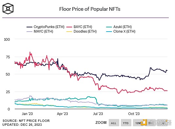This screenshot has height=129, width=175.
Task: Toggle the CryptoPunks (ETH) legend series
Action: 45,27
